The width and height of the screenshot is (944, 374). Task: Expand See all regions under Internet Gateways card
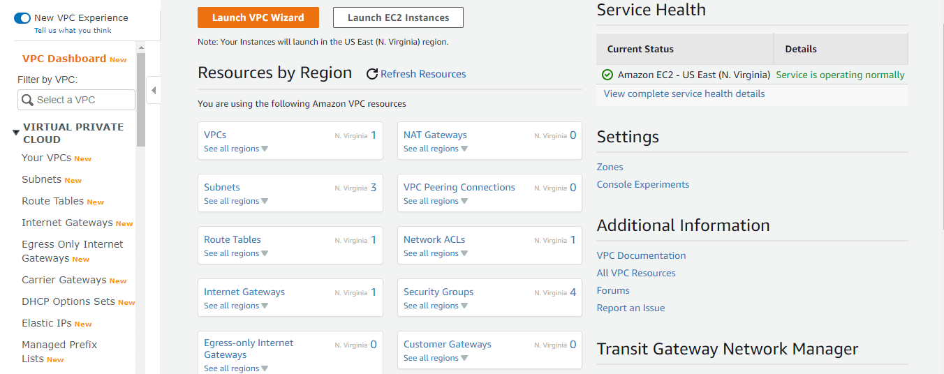(x=236, y=306)
